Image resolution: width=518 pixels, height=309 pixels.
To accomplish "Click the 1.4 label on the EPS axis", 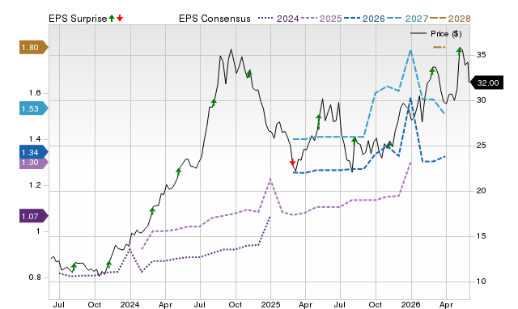I will point(35,139).
